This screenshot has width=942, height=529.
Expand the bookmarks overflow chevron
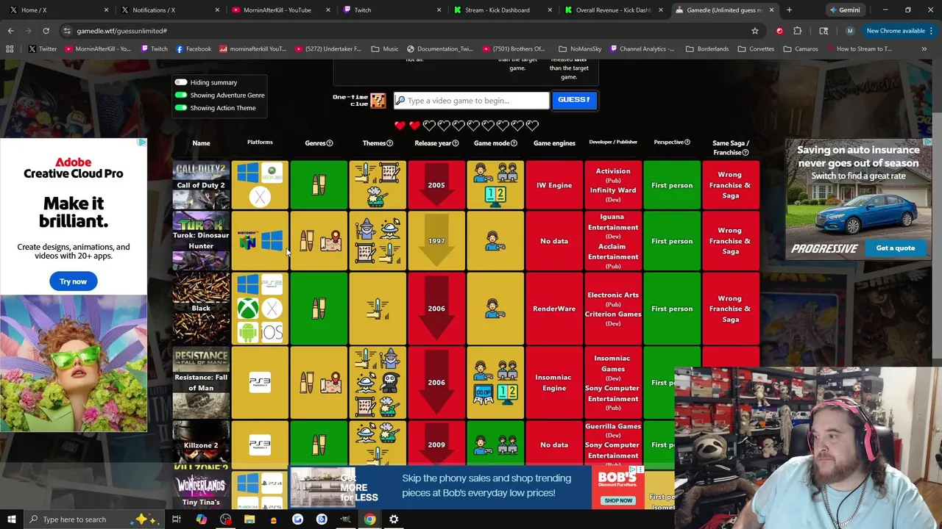click(924, 49)
